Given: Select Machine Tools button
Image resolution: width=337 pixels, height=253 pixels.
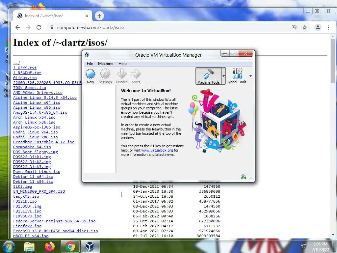Looking at the screenshot, I should coord(208,76).
